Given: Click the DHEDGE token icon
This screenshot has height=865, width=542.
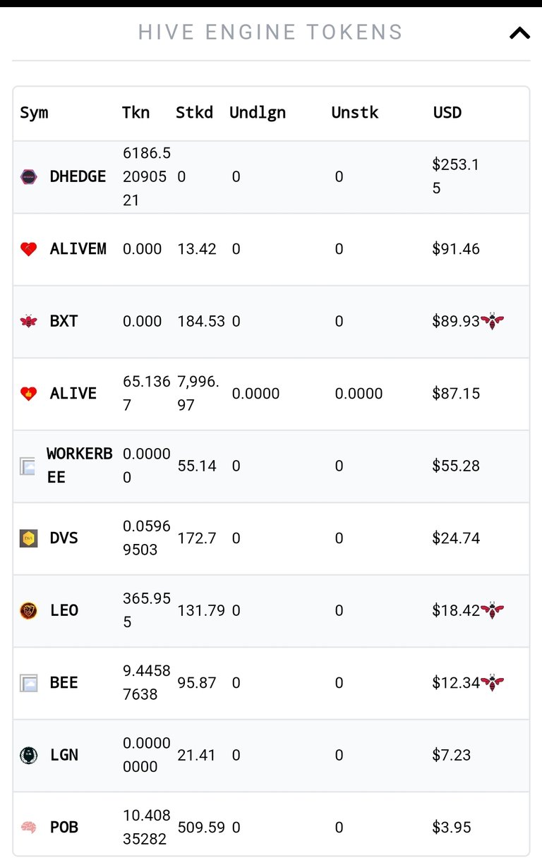Looking at the screenshot, I should coord(29,177).
